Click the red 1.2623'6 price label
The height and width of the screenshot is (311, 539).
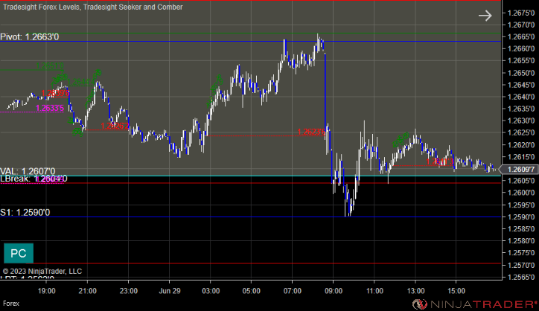[x=311, y=132]
